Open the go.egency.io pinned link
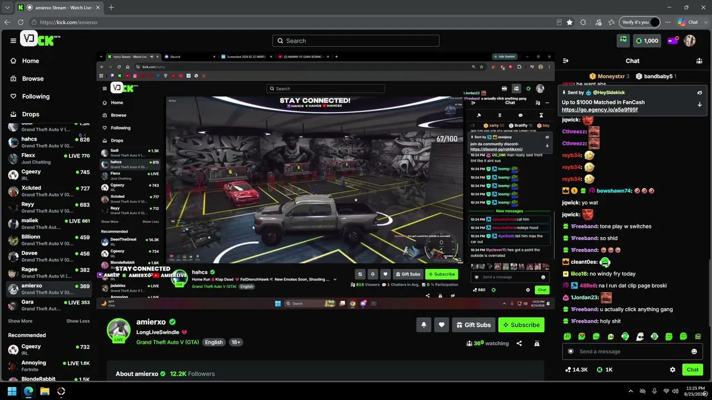 (600, 110)
